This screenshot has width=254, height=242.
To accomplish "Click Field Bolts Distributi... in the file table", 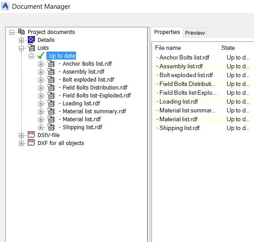I will pos(186,84).
